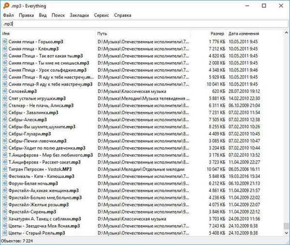
Task: Click path D:\Музыка\Мелодии\Музыка телевидения
Action: (144, 98)
